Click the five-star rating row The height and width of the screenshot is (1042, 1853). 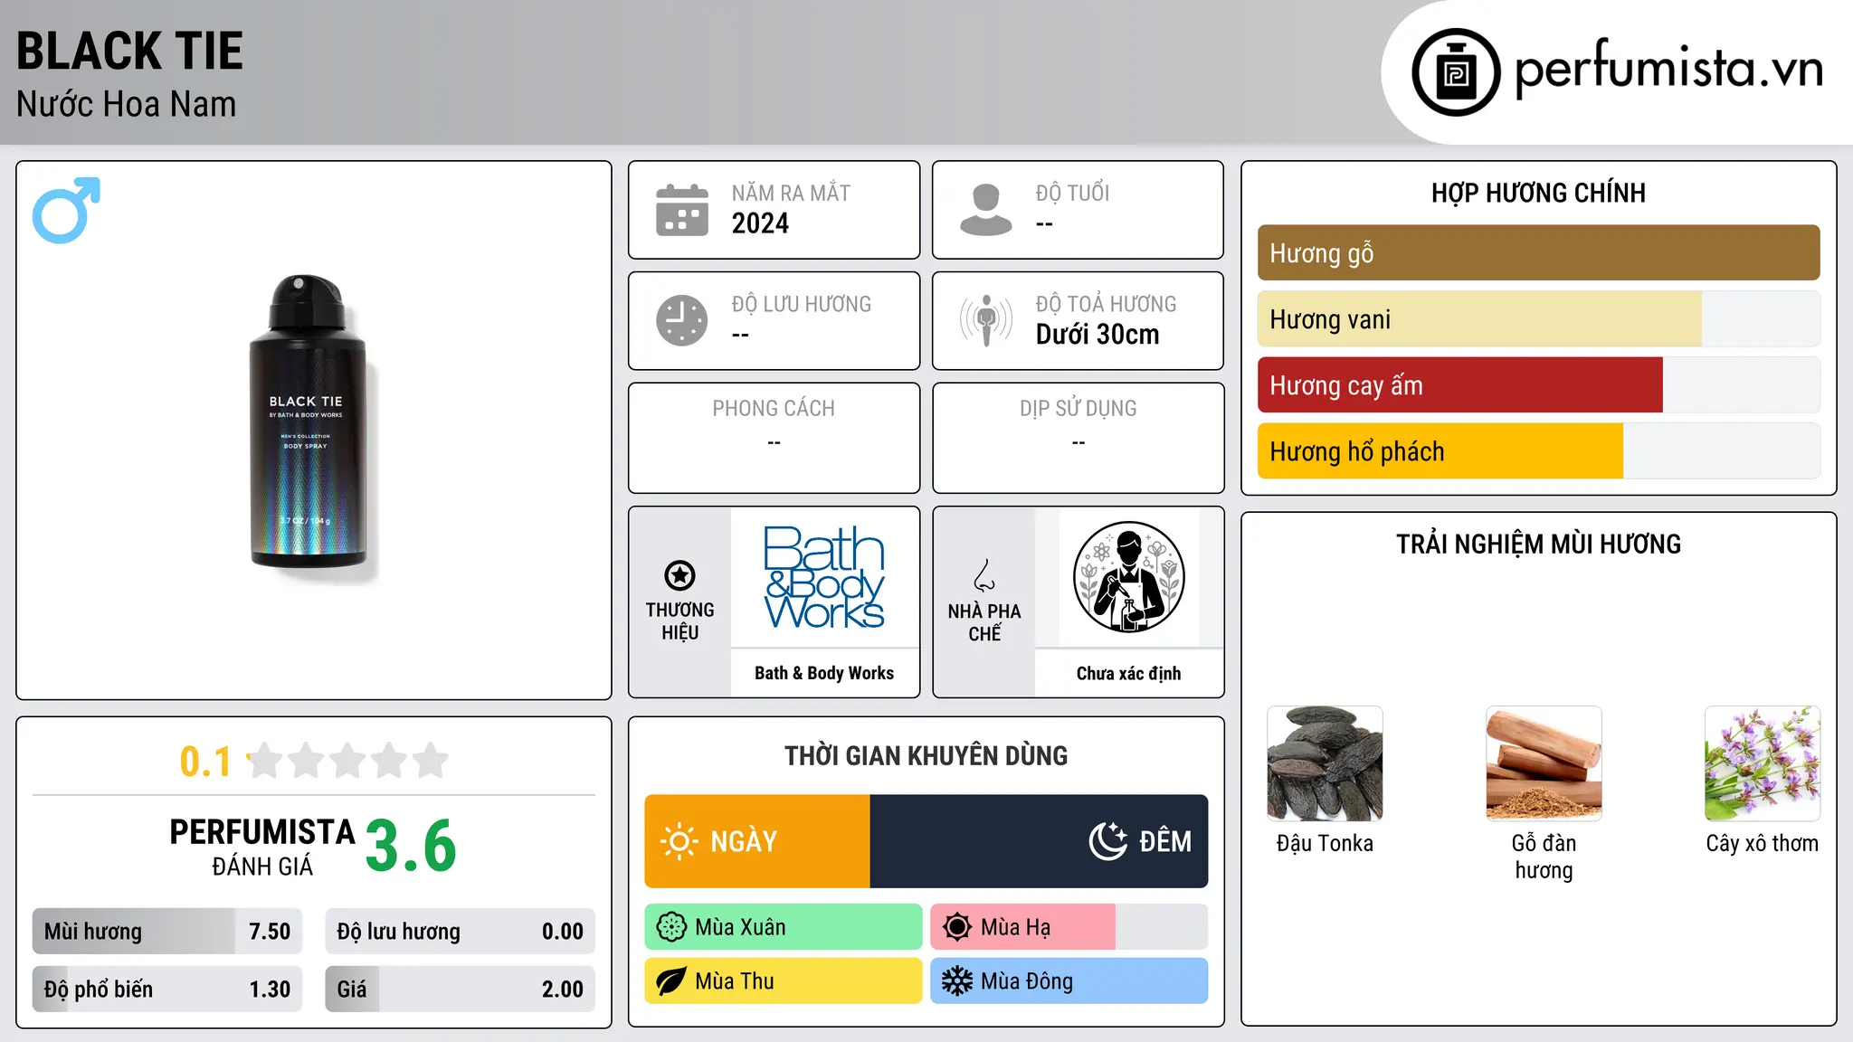pos(347,761)
